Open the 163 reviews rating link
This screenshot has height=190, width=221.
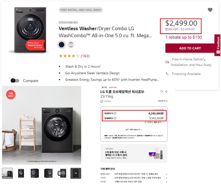pyautogui.click(x=85, y=56)
